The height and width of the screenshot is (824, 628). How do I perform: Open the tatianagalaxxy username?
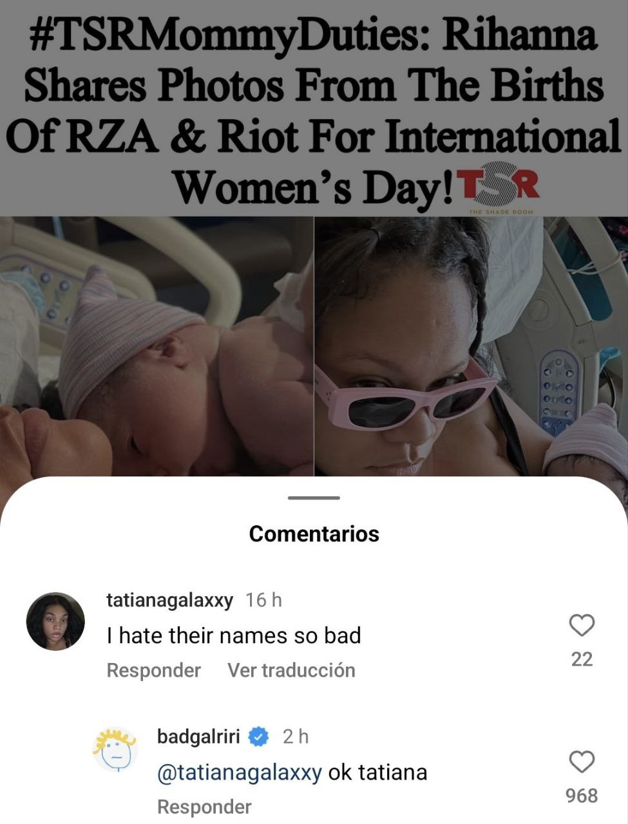coord(169,600)
